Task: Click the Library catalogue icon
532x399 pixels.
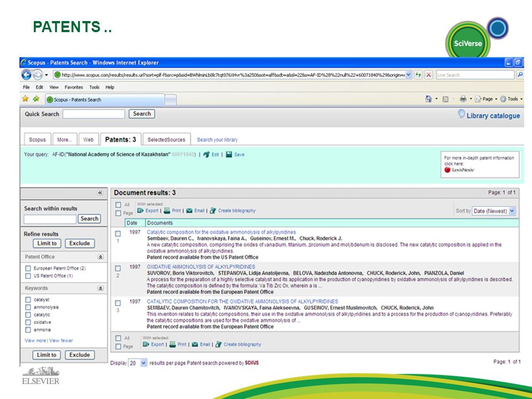Action: [x=462, y=114]
